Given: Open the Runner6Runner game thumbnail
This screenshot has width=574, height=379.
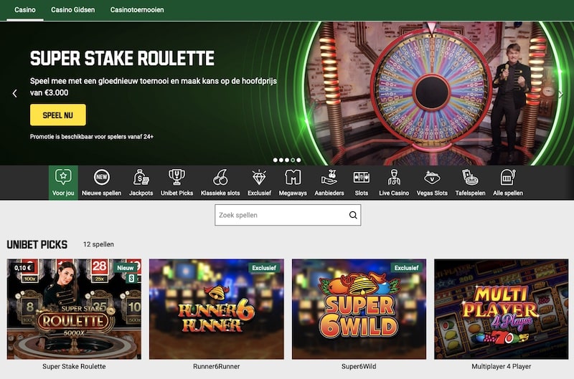Looking at the screenshot, I should coord(217,310).
